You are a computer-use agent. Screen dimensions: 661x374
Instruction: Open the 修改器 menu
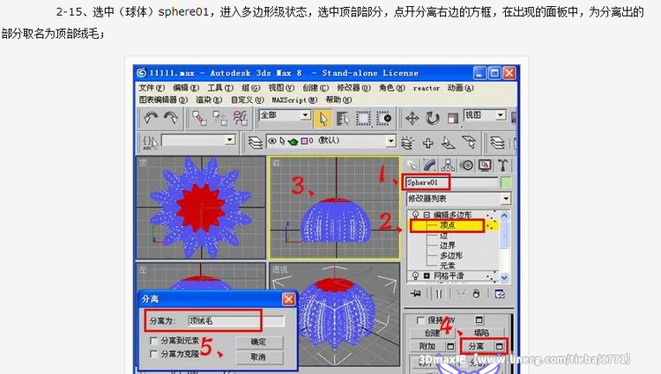tap(351, 88)
